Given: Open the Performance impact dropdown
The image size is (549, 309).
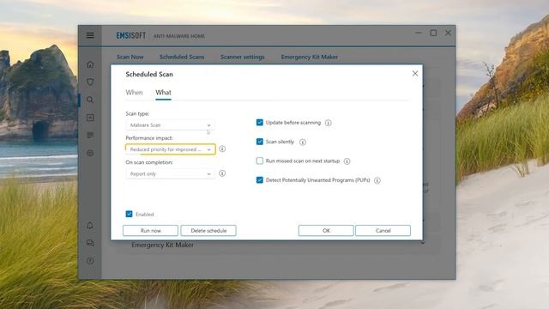Looking at the screenshot, I should 170,149.
